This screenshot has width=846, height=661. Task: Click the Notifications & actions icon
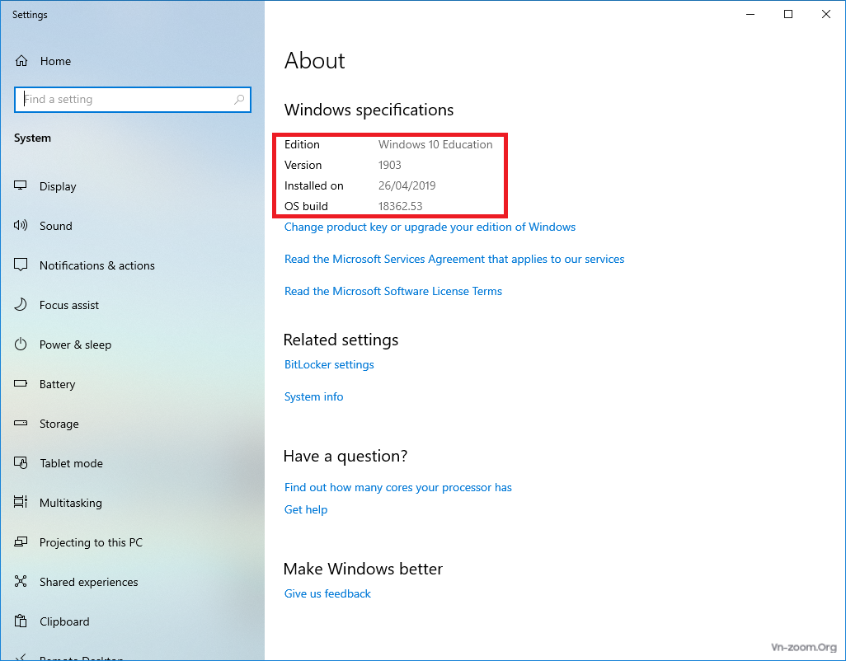[21, 265]
